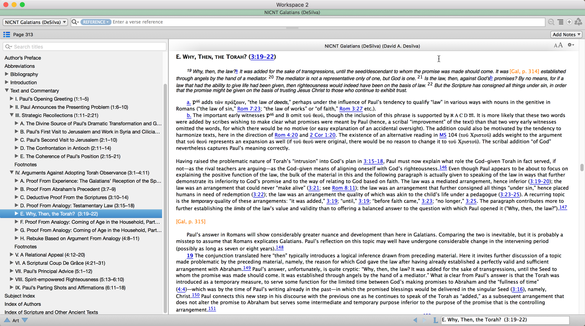Click the Search titles field
585x326 pixels.
[x=85, y=47]
